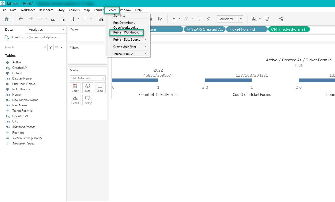
Task: Toggle the data pane filter icon
Action: point(50,47)
